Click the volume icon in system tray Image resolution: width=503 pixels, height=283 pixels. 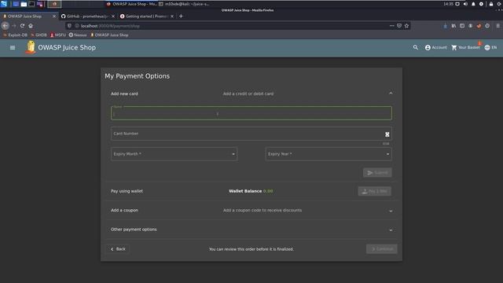pyautogui.click(x=465, y=4)
